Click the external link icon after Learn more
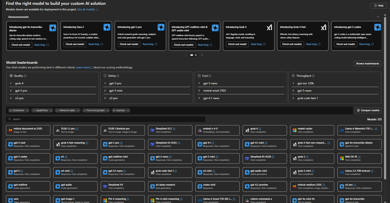 coord(91,67)
